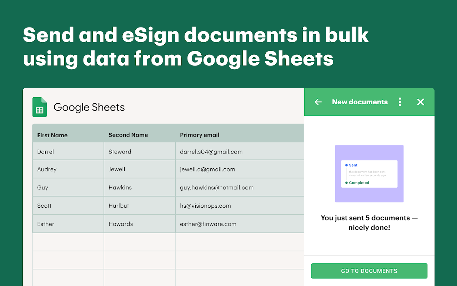Click the email jewell.a@gmail.com

pos(207,169)
